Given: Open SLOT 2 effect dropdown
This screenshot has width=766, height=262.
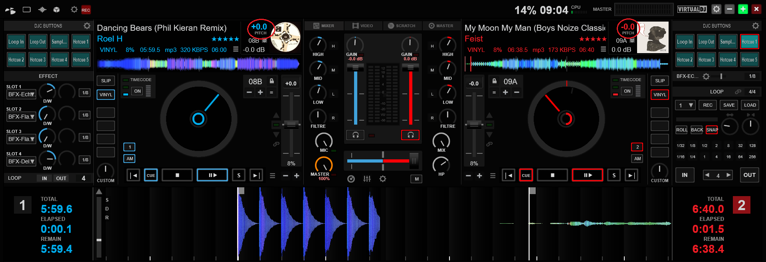Looking at the screenshot, I should [22, 117].
